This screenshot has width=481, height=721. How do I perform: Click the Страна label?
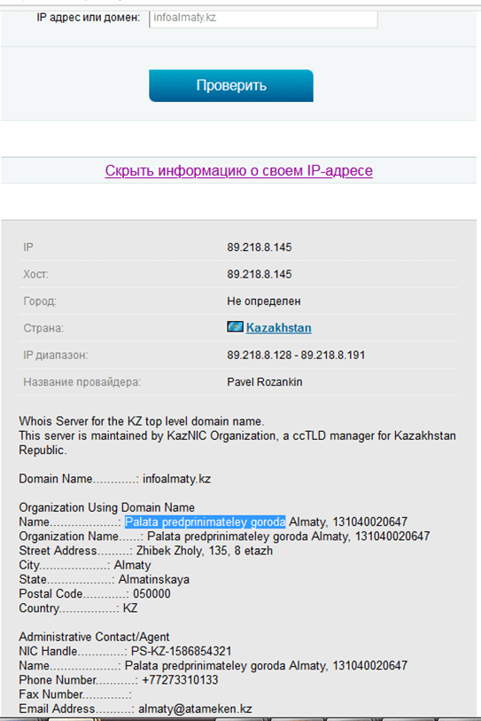pyautogui.click(x=43, y=328)
